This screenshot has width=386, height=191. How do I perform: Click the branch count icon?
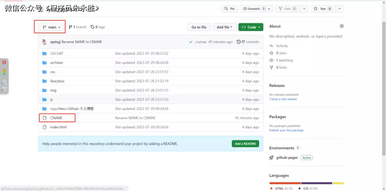[70, 27]
